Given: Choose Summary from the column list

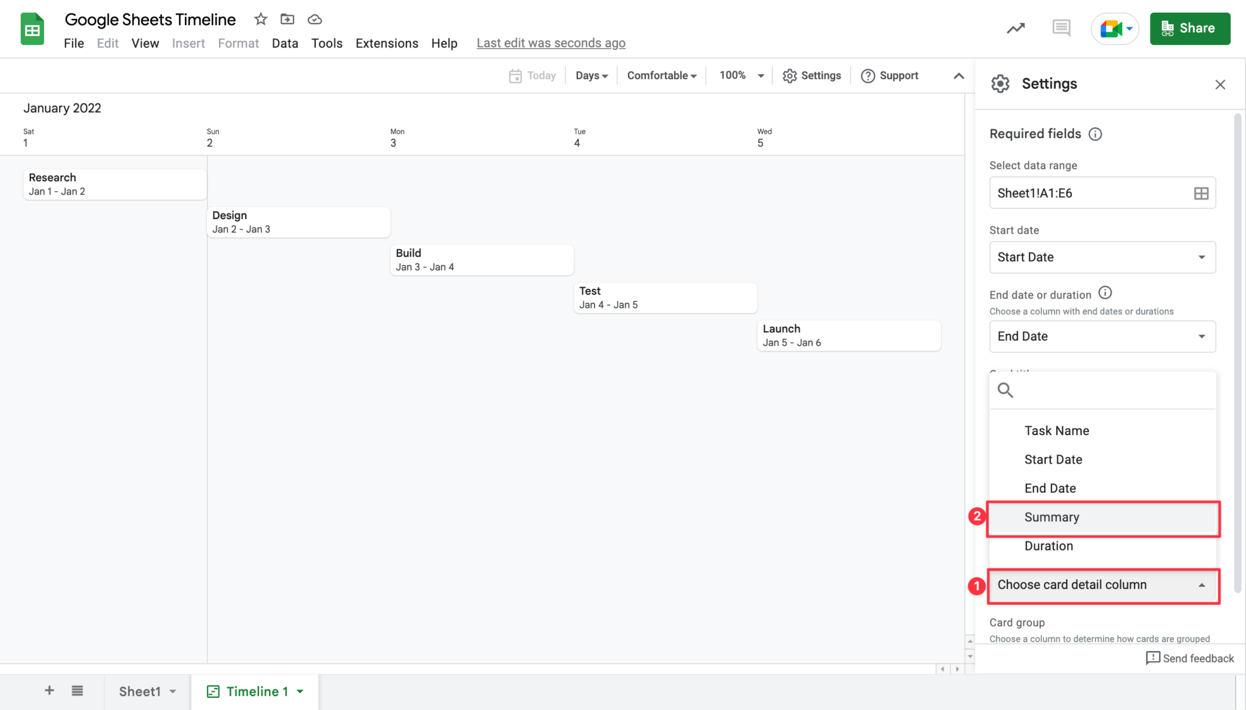Looking at the screenshot, I should click(1102, 517).
